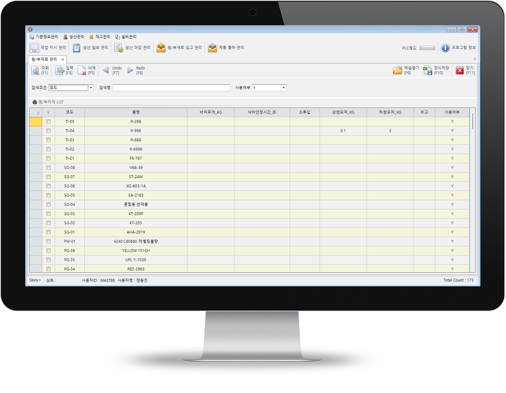Viewport: 506px width, 393px height.
Task: Open 프로그램 정보 info icon
Action: coord(445,48)
